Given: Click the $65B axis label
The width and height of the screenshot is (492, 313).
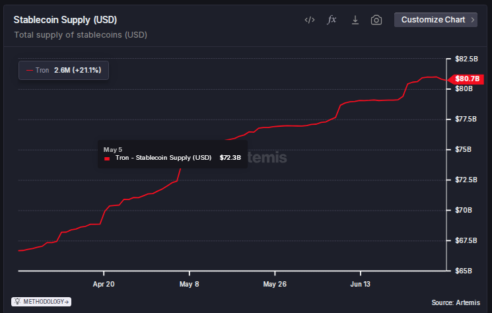Looking at the screenshot, I should (x=464, y=271).
